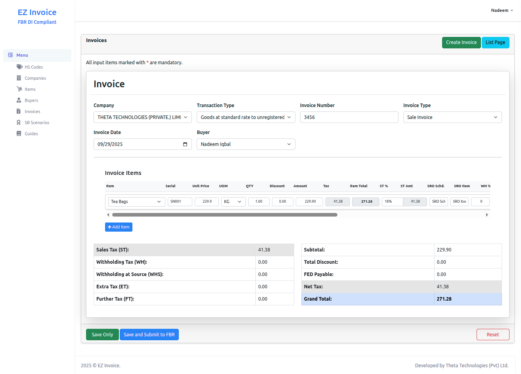Image resolution: width=521 pixels, height=374 pixels.
Task: Click the List Page button
Action: pyautogui.click(x=495, y=42)
